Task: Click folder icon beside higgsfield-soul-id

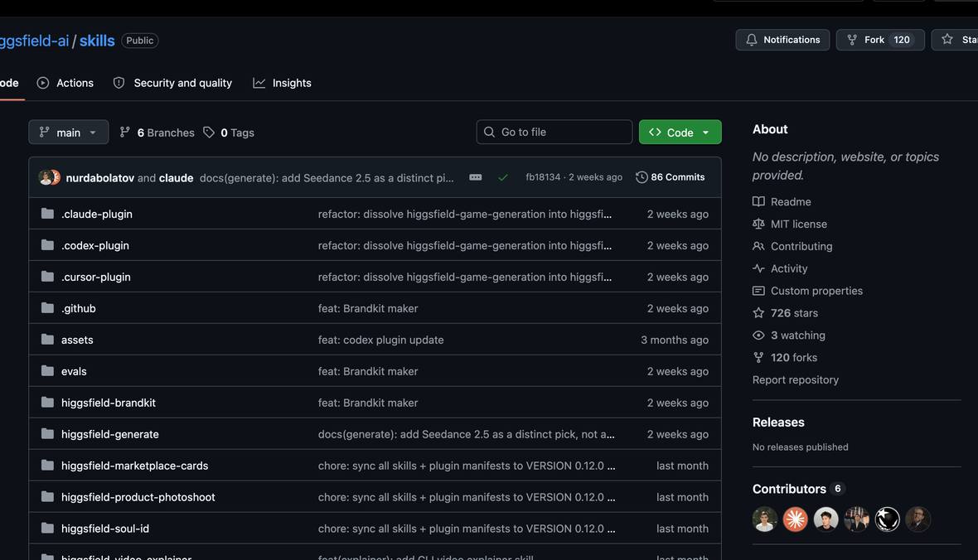Action: tap(47, 529)
